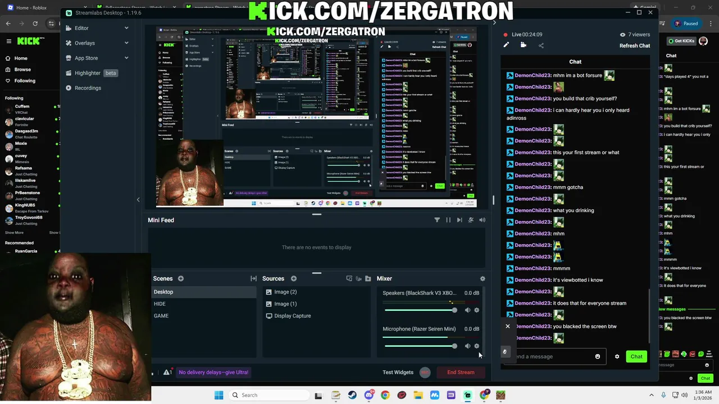Open Discord from the Windows taskbar
This screenshot has width=719, height=404.
pyautogui.click(x=368, y=395)
